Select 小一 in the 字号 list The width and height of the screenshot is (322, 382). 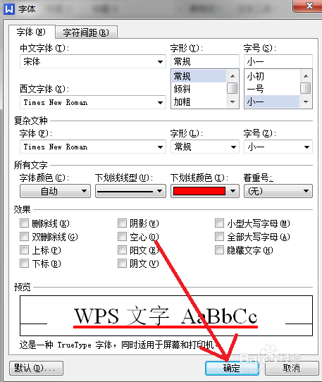coord(272,101)
